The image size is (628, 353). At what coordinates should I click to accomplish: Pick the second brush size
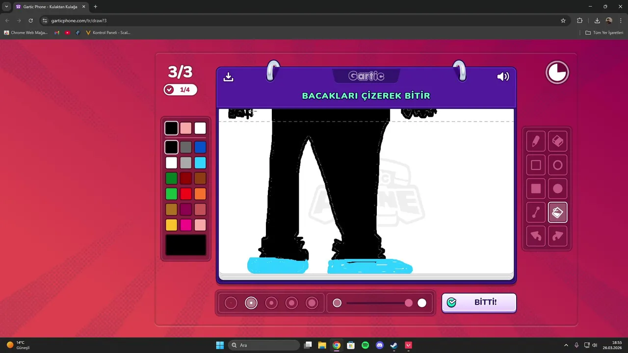251,303
